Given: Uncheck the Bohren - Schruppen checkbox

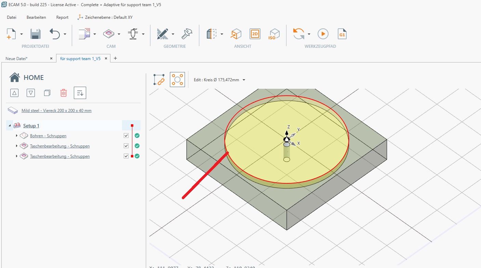Looking at the screenshot, I should [x=126, y=136].
